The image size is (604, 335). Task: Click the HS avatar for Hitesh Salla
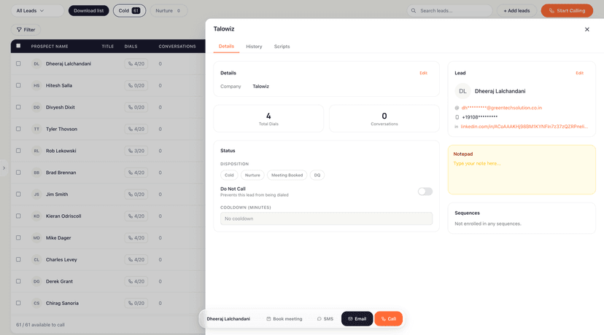(x=36, y=85)
